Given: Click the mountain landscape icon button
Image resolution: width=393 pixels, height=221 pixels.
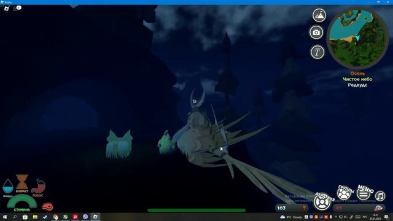Looking at the screenshot, I should (319, 15).
